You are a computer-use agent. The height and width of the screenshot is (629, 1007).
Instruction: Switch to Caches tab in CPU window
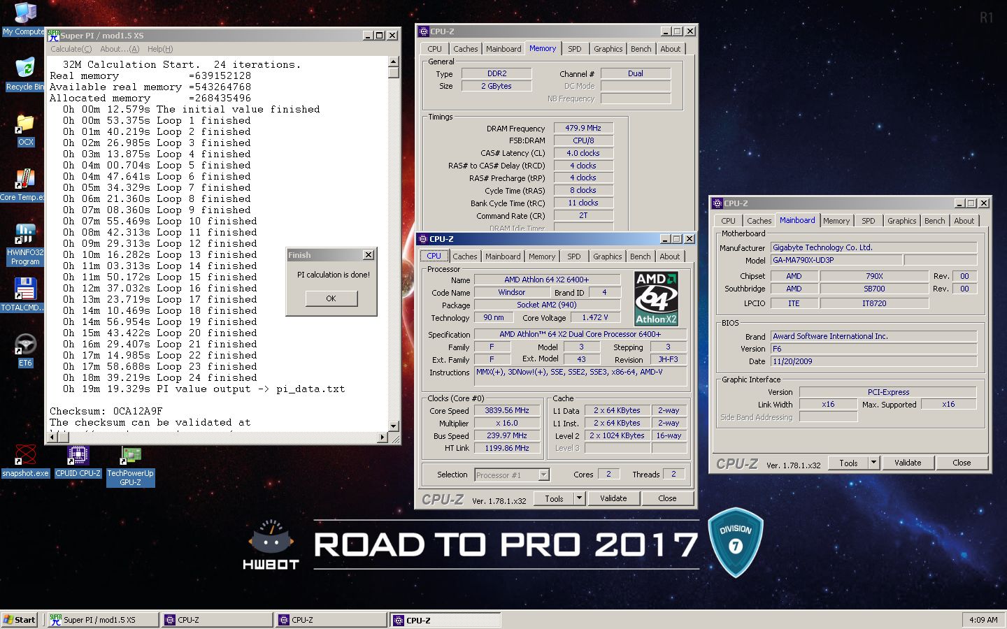coord(465,256)
